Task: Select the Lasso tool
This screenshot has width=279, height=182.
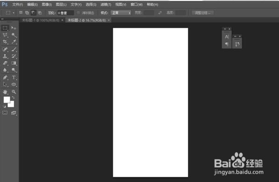Action: pos(5,35)
